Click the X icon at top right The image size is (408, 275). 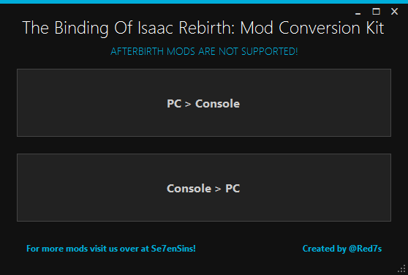[394, 12]
